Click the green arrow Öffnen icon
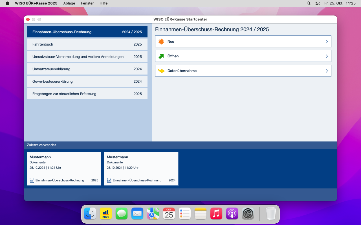 coord(161,56)
